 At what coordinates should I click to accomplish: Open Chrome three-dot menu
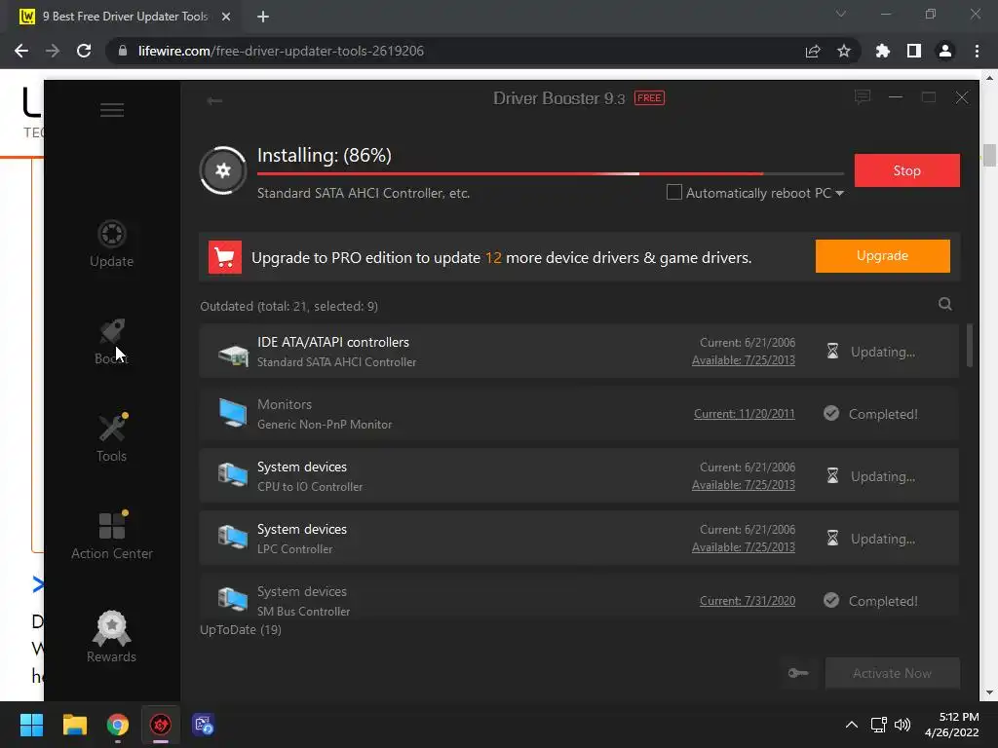click(x=977, y=51)
